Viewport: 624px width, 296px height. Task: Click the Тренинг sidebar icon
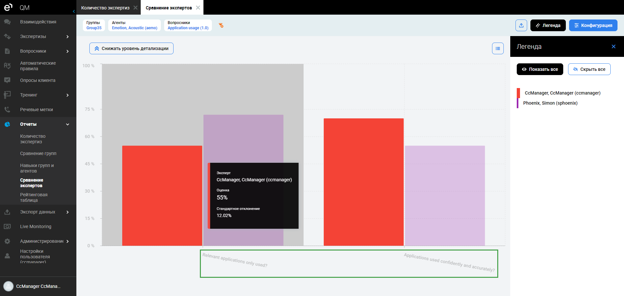click(7, 95)
